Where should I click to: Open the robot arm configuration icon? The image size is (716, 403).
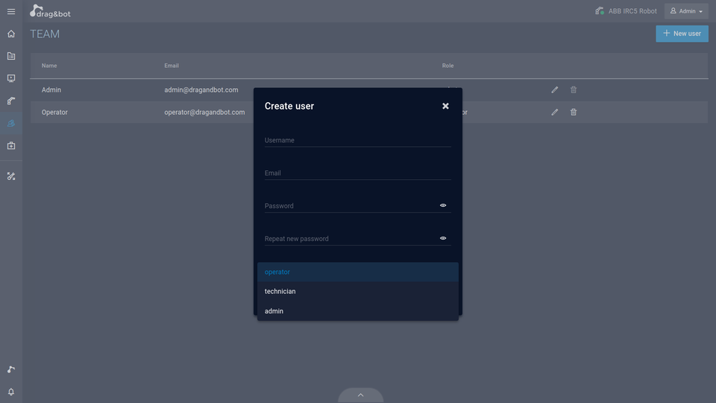pyautogui.click(x=11, y=101)
